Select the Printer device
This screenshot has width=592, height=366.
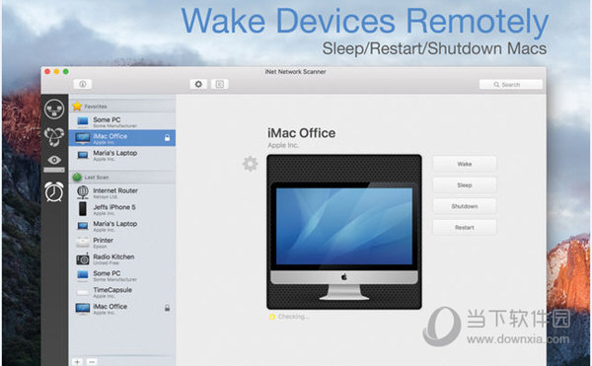(122, 243)
